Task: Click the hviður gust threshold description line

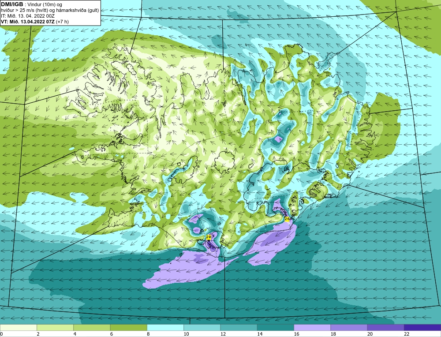Action: click(x=50, y=10)
